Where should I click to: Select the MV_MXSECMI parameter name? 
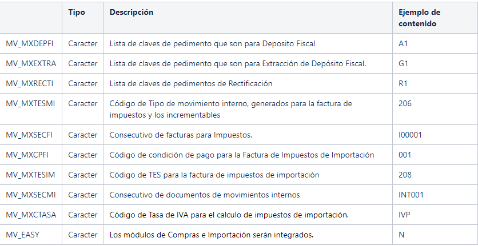click(x=31, y=195)
